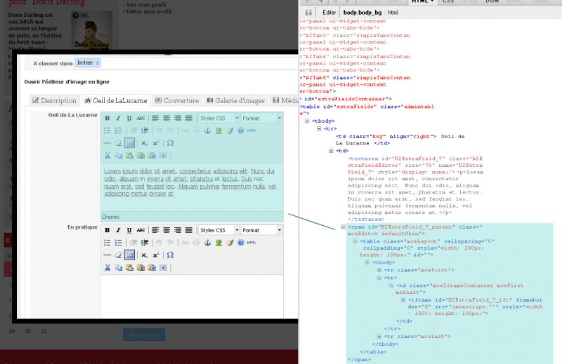This screenshot has width=562, height=364.
Task: Expand the <tr class=mceLast> node in Firebug
Action: [379, 337]
